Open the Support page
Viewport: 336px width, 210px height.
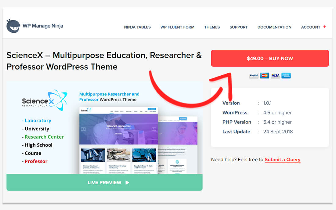[x=239, y=27]
